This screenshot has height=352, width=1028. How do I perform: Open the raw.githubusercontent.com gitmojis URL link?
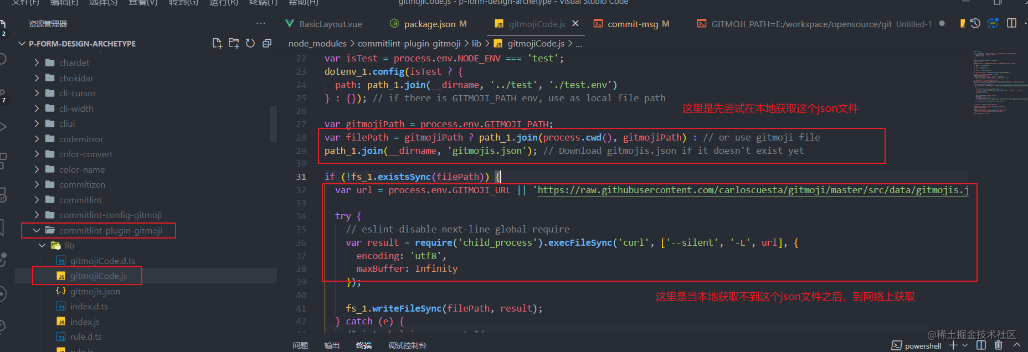753,190
